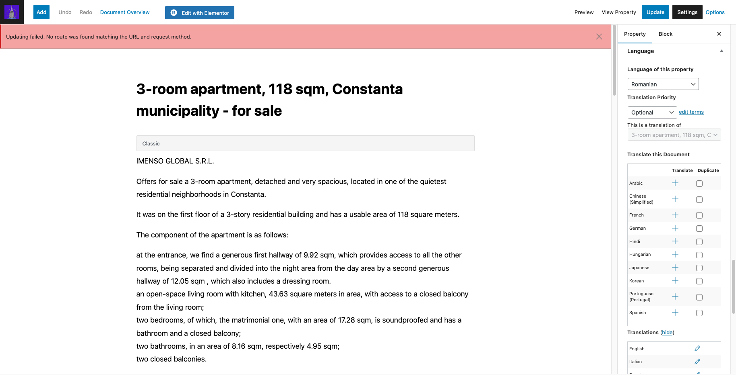Open the Optional translation priority dropdown
The height and width of the screenshot is (376, 736).
(x=652, y=112)
